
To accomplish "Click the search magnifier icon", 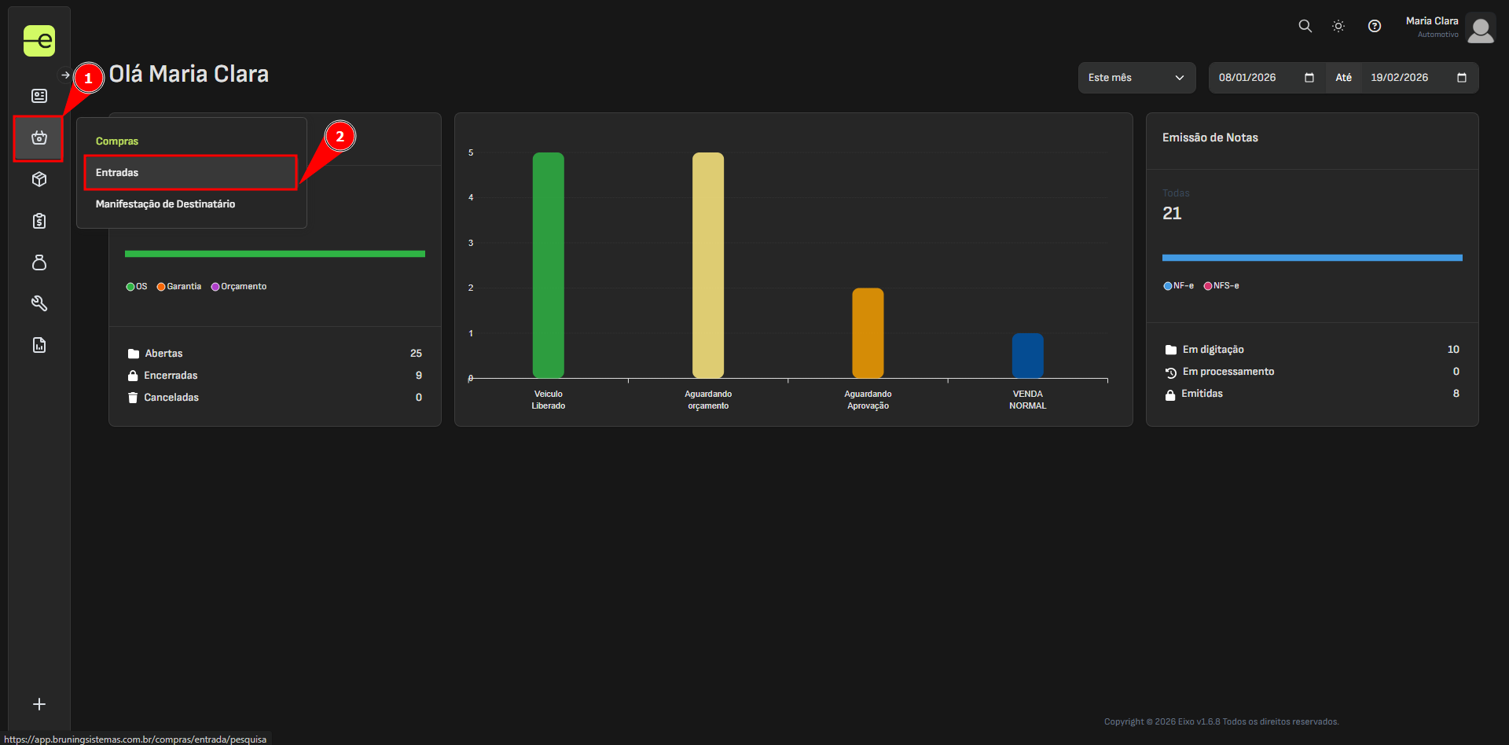I will point(1305,26).
